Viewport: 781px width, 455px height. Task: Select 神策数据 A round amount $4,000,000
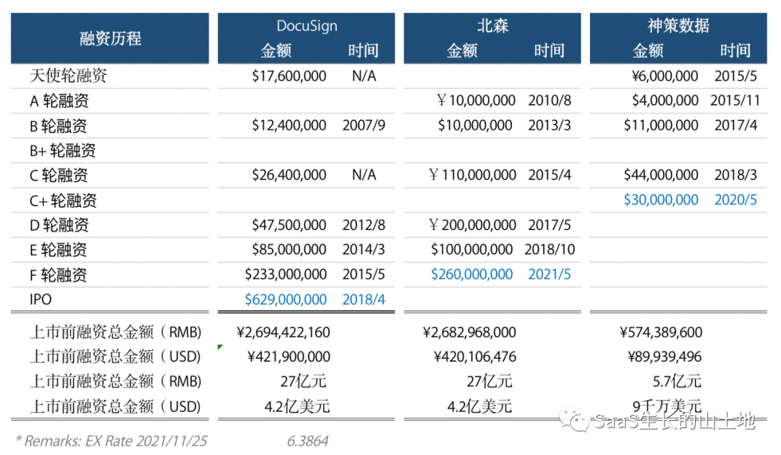point(665,100)
